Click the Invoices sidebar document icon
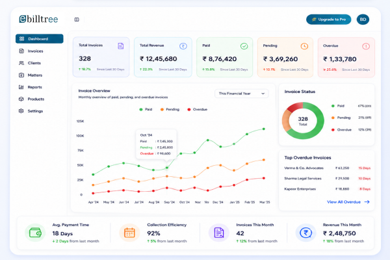 [21, 51]
